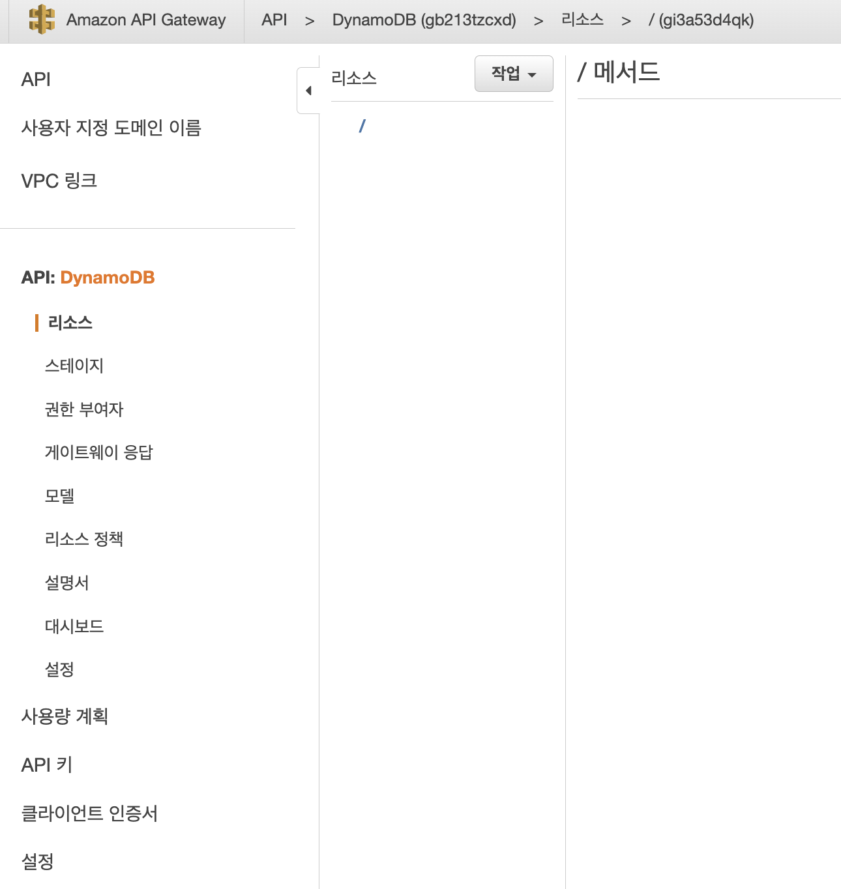Open 설명서 in API navigation
The width and height of the screenshot is (841, 889).
[66, 583]
